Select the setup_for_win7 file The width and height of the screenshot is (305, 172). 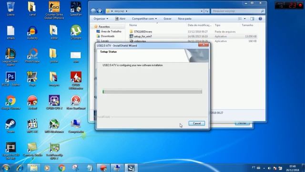[143, 36]
